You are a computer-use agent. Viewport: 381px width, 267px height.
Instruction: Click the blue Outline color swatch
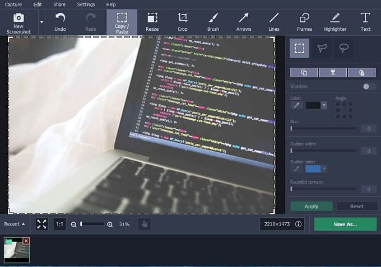tap(313, 168)
